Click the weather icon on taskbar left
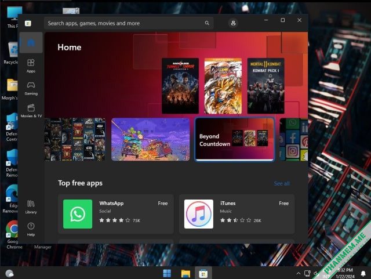The width and height of the screenshot is (371, 279). coord(9,274)
